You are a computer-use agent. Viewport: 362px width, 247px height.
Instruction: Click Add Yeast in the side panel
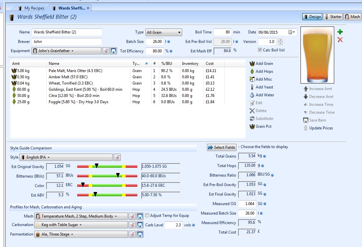pyautogui.click(x=264, y=87)
